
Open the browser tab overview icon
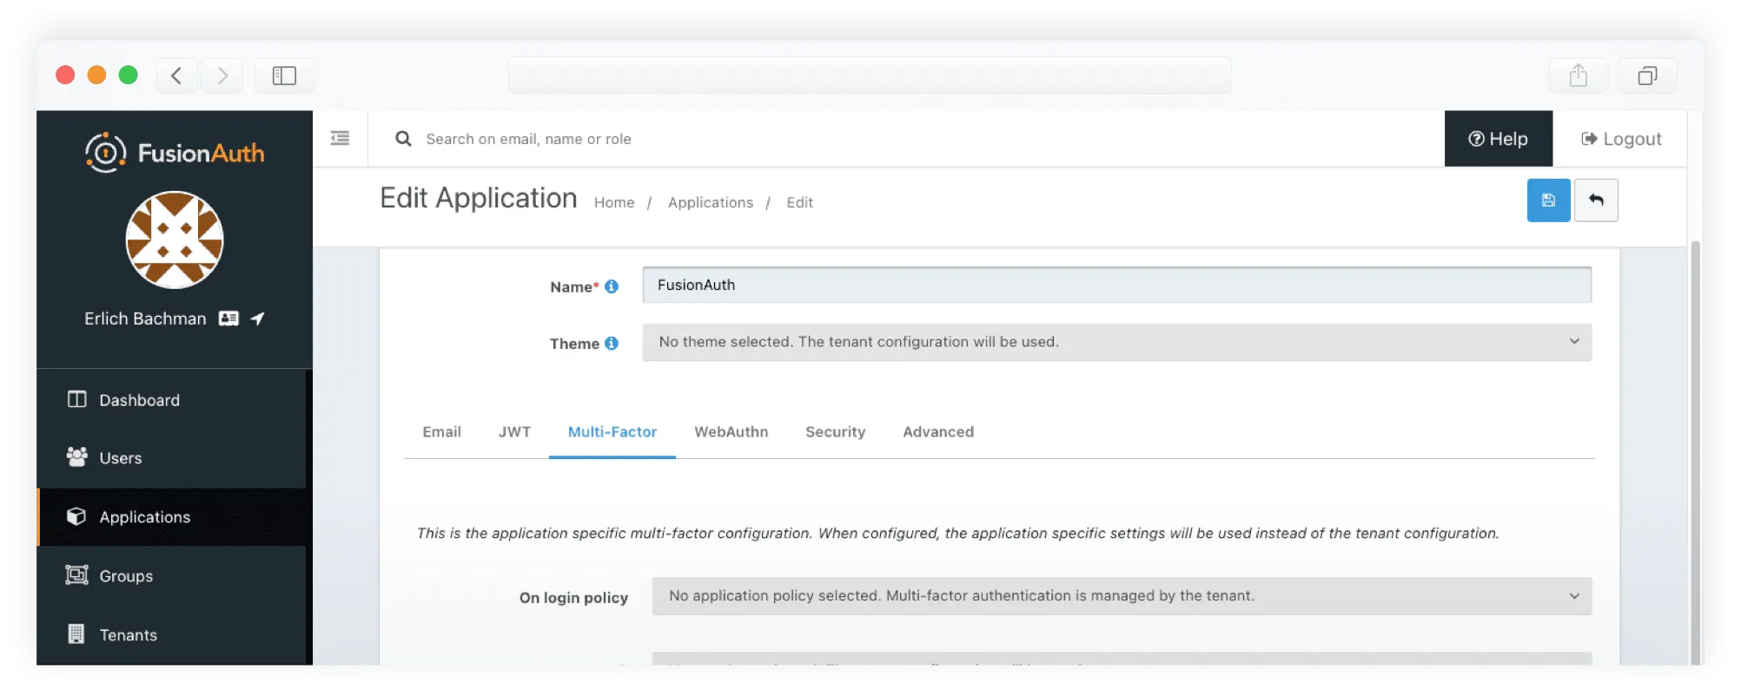coord(1647,75)
